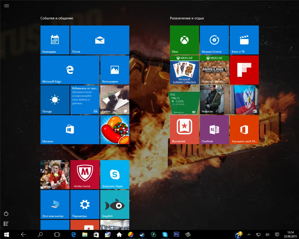Viewport: 299px width, 239px height.
Task: Click the События и общение group header
Action: click(x=57, y=18)
